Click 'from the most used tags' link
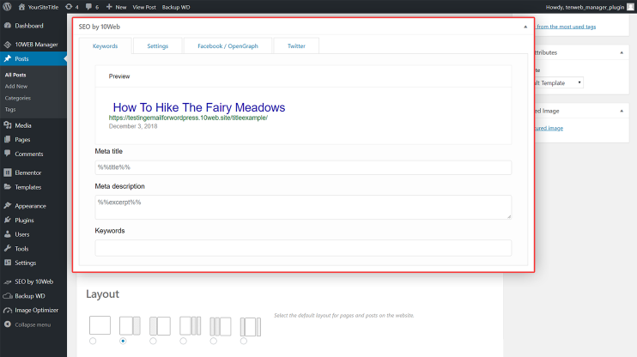This screenshot has height=357, width=637. 566,27
